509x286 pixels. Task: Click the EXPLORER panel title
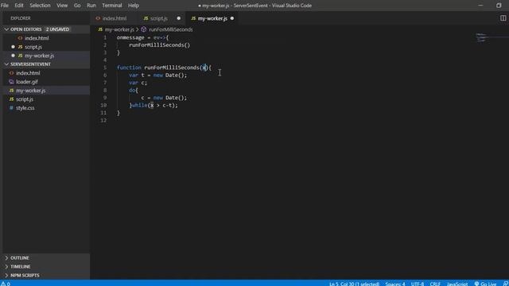21,18
